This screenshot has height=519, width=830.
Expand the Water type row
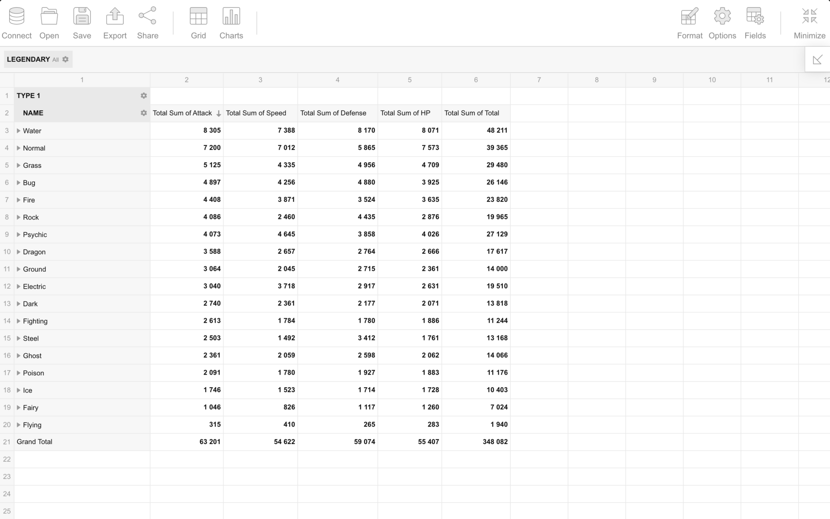pos(19,131)
